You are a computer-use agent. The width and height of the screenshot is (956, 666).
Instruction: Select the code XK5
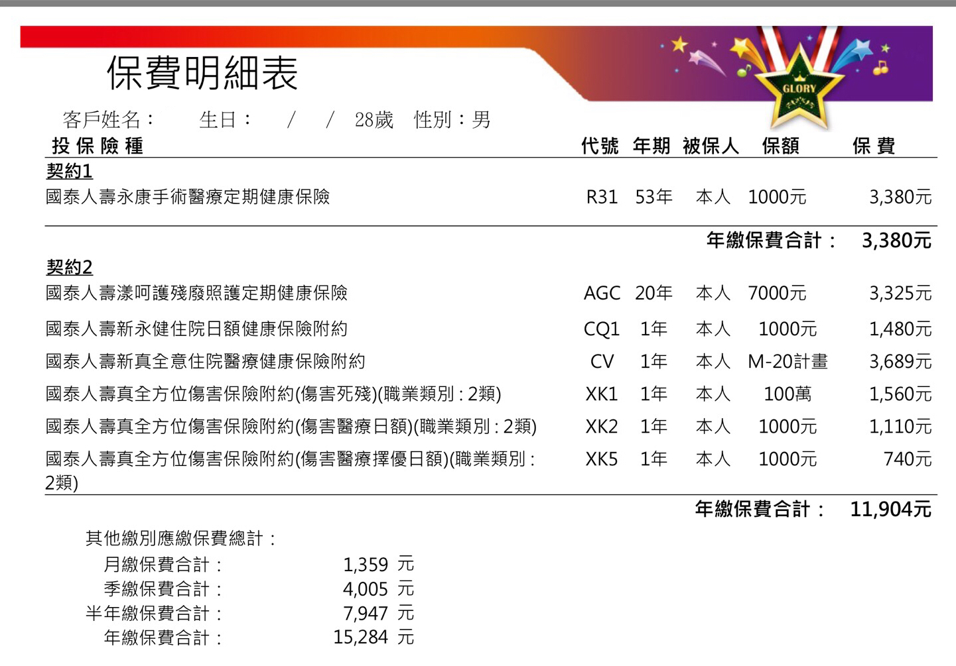click(x=602, y=459)
